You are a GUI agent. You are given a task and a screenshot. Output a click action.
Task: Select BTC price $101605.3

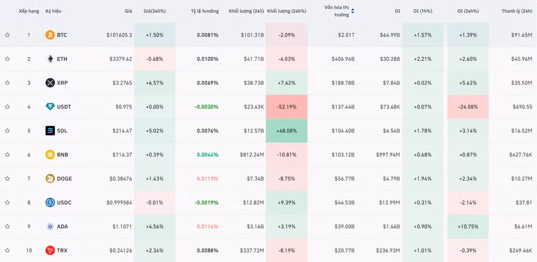pyautogui.click(x=119, y=35)
